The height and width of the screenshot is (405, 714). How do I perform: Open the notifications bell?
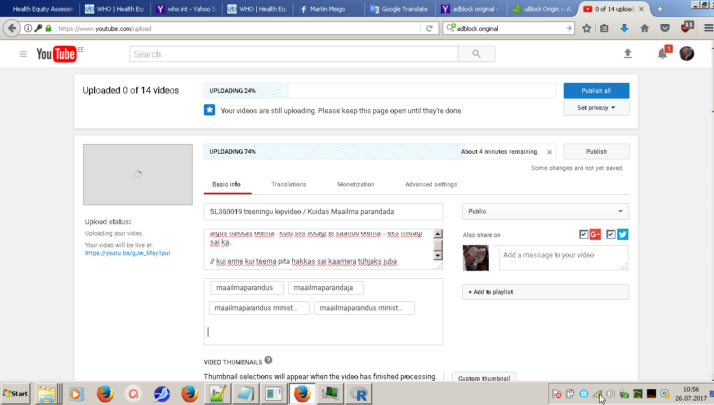(x=663, y=54)
